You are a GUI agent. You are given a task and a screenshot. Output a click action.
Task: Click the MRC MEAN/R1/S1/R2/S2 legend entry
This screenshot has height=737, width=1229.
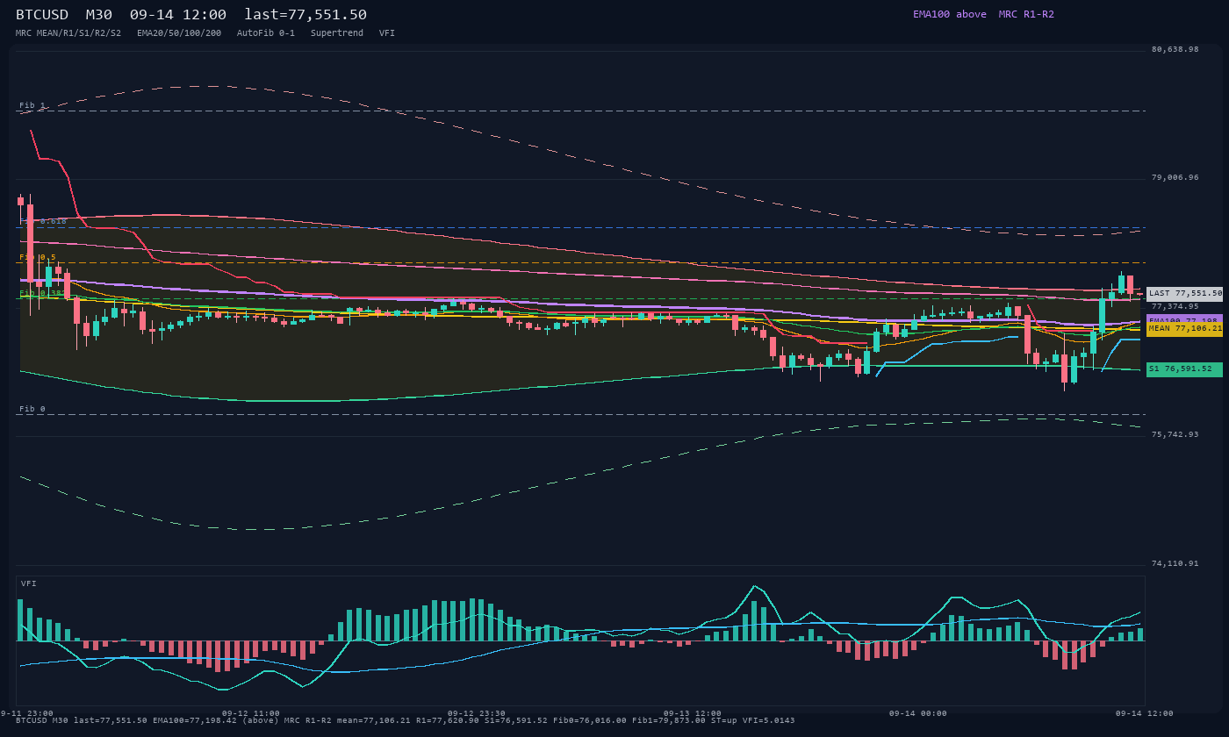(x=68, y=32)
